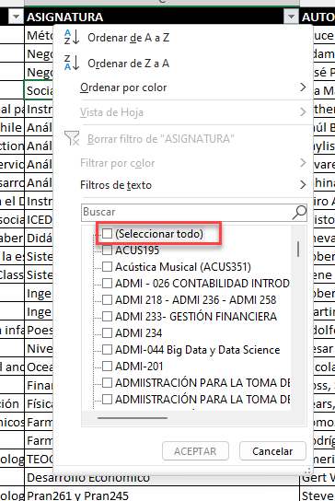335x501 pixels.
Task: Open Ordenar por color menu entry
Action: click(x=123, y=87)
